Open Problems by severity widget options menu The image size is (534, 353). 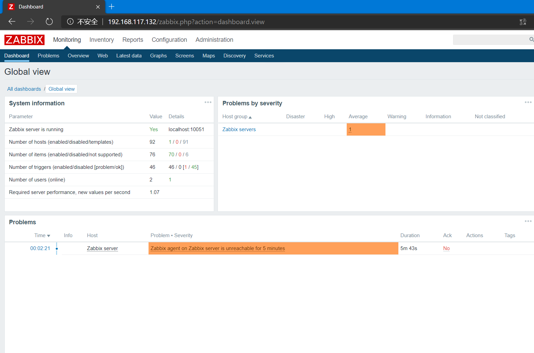pyautogui.click(x=528, y=102)
